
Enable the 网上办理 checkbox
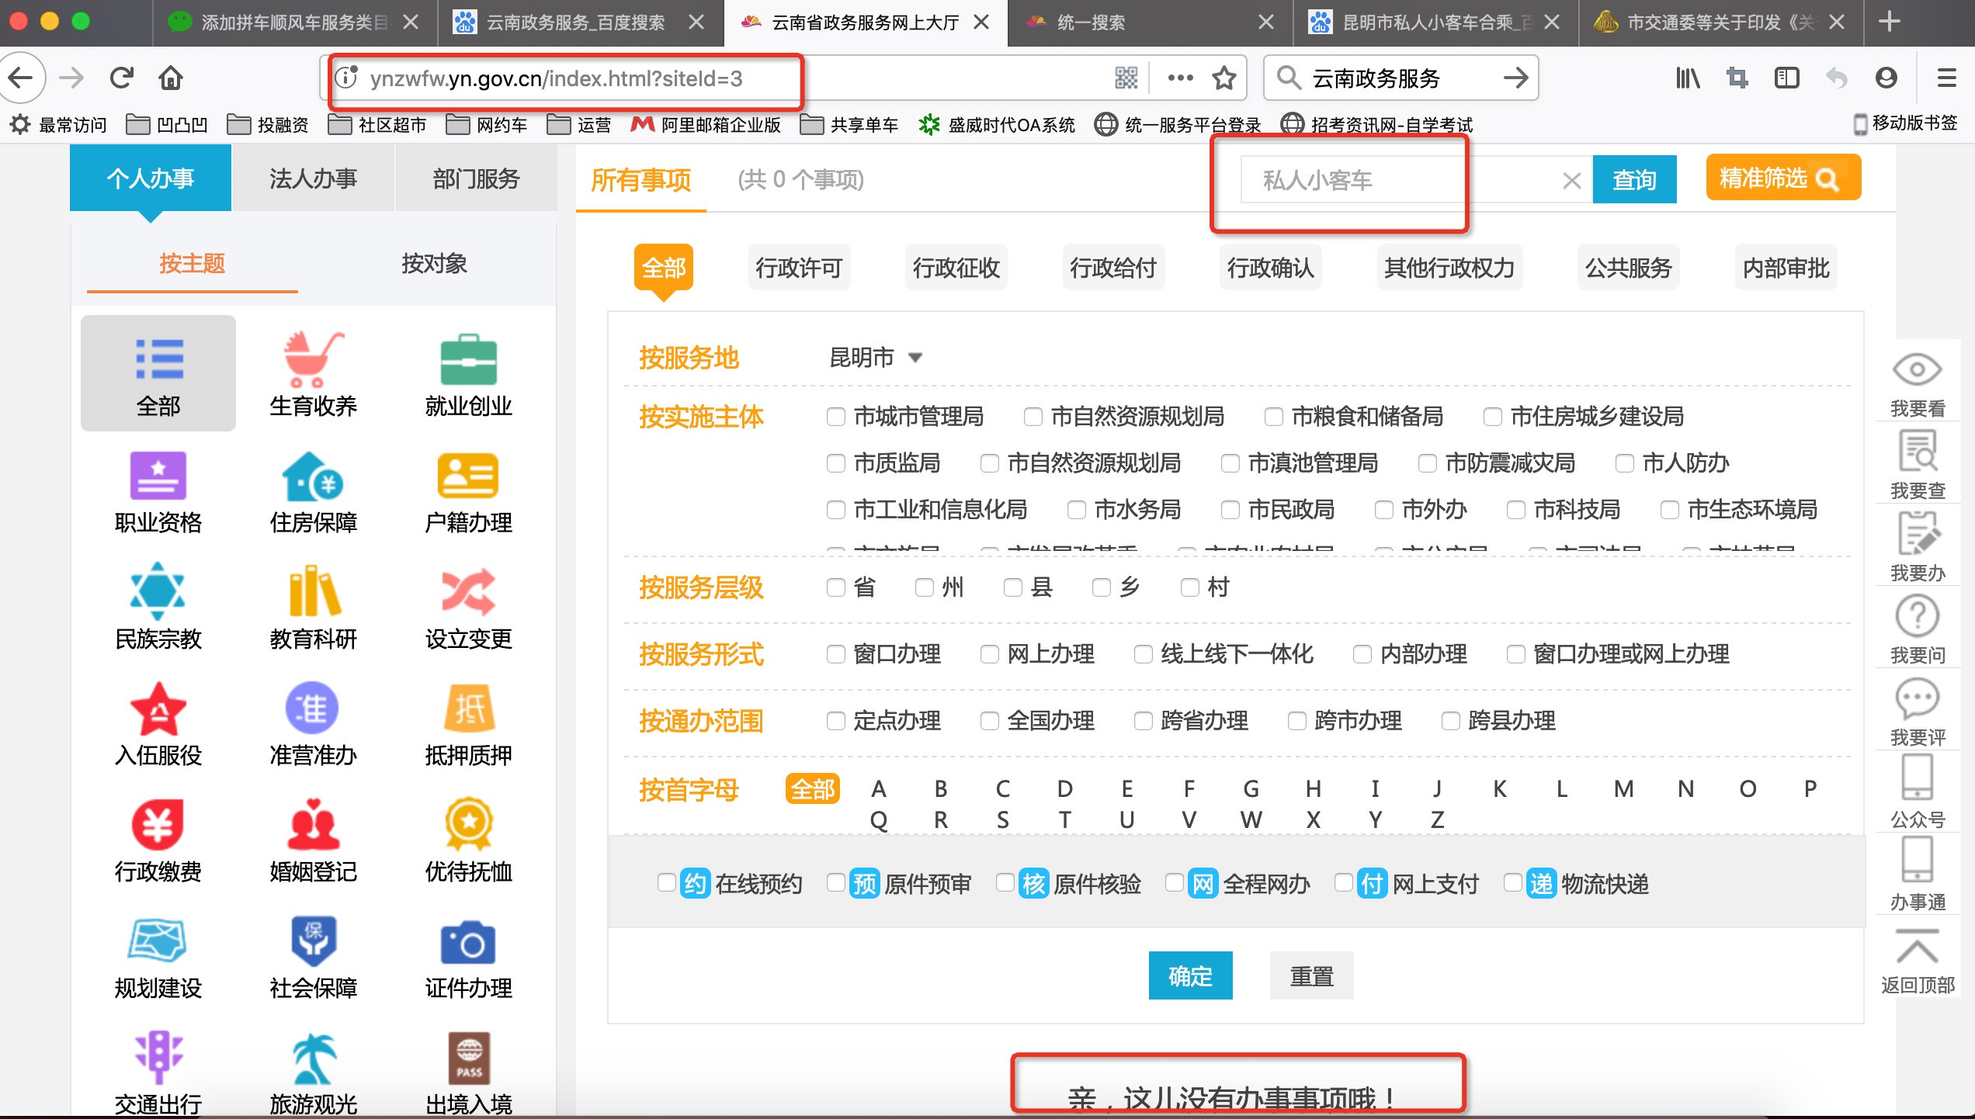coord(990,655)
